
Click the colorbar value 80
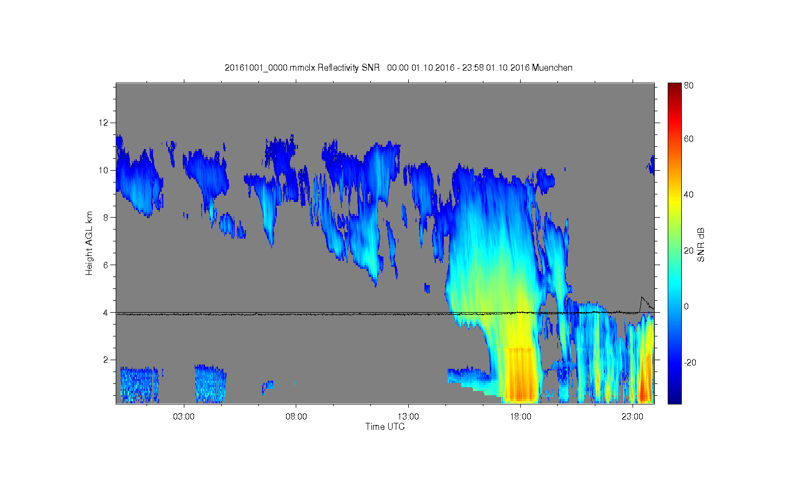pyautogui.click(x=689, y=85)
